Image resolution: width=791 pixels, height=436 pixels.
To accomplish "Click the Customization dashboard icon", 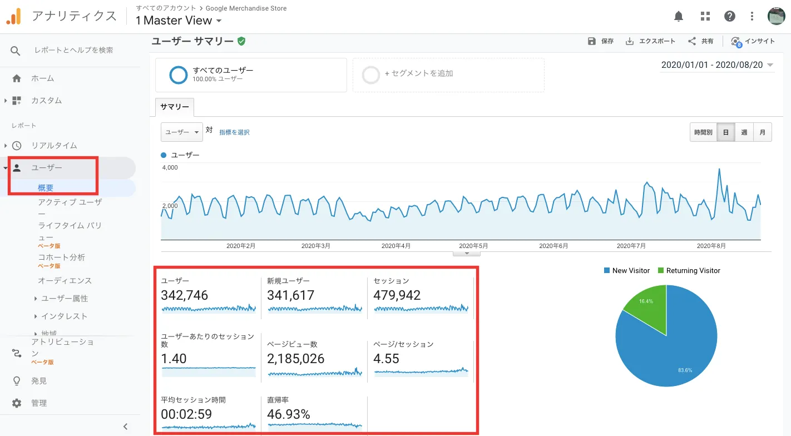I will click(x=17, y=101).
